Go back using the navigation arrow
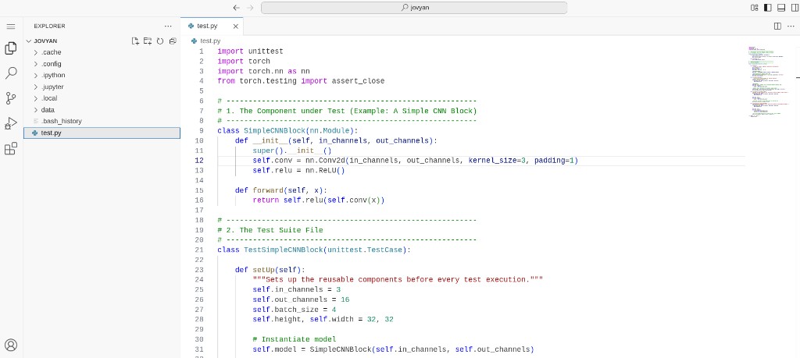Image resolution: width=800 pixels, height=358 pixels. [x=236, y=8]
